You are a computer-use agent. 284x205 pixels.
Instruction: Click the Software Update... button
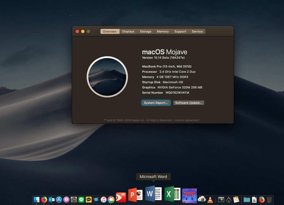189,103
